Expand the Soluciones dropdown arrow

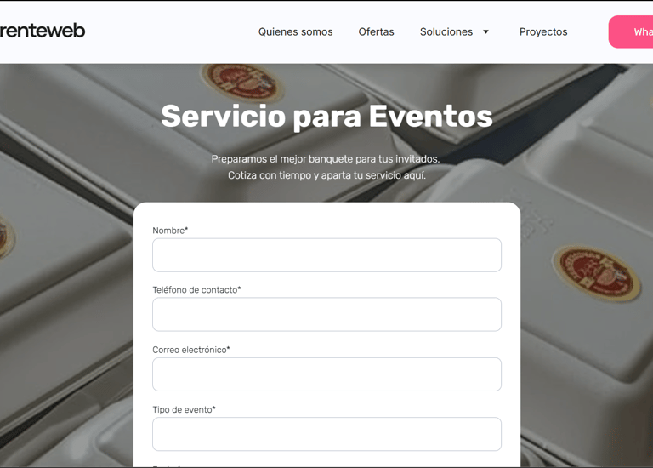(x=485, y=31)
